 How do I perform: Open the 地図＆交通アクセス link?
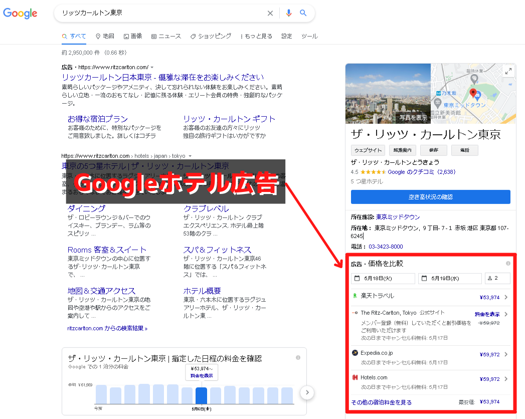coord(101,291)
